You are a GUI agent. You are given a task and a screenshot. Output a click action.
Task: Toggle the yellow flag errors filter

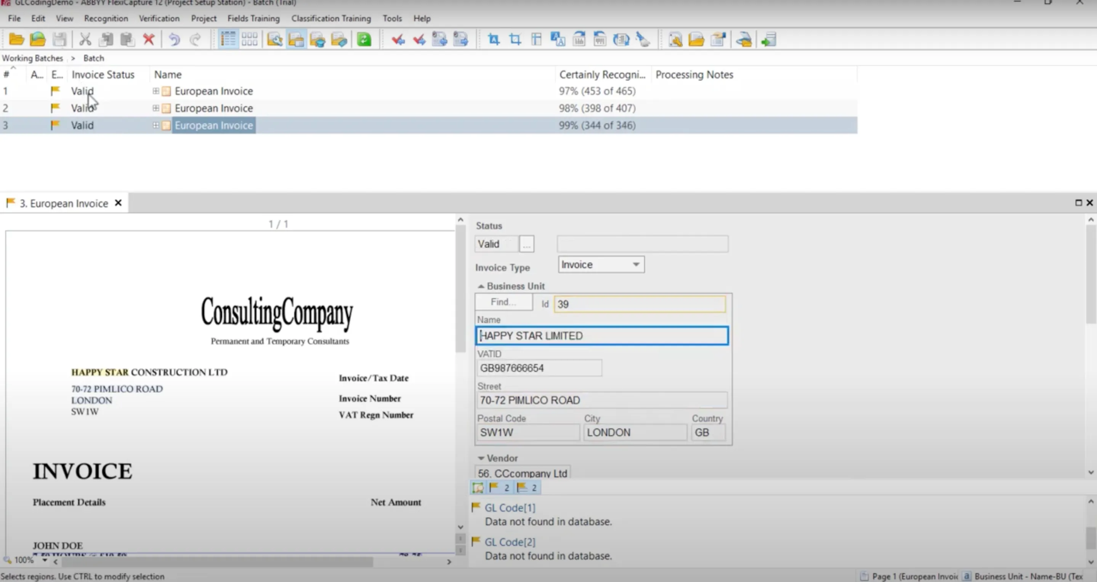pos(500,488)
